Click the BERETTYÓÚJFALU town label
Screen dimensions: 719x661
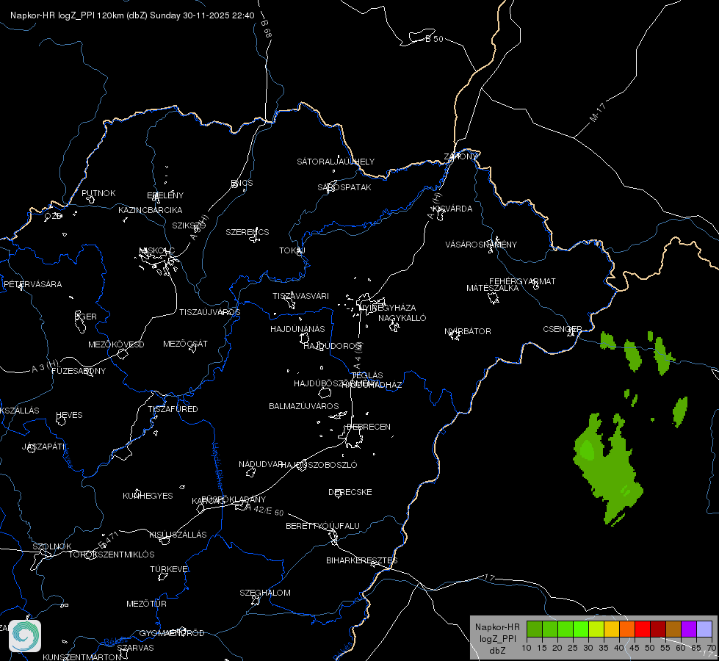click(x=323, y=526)
